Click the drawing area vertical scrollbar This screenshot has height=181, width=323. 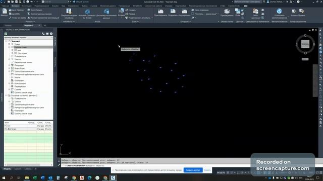pyautogui.click(x=315, y=80)
